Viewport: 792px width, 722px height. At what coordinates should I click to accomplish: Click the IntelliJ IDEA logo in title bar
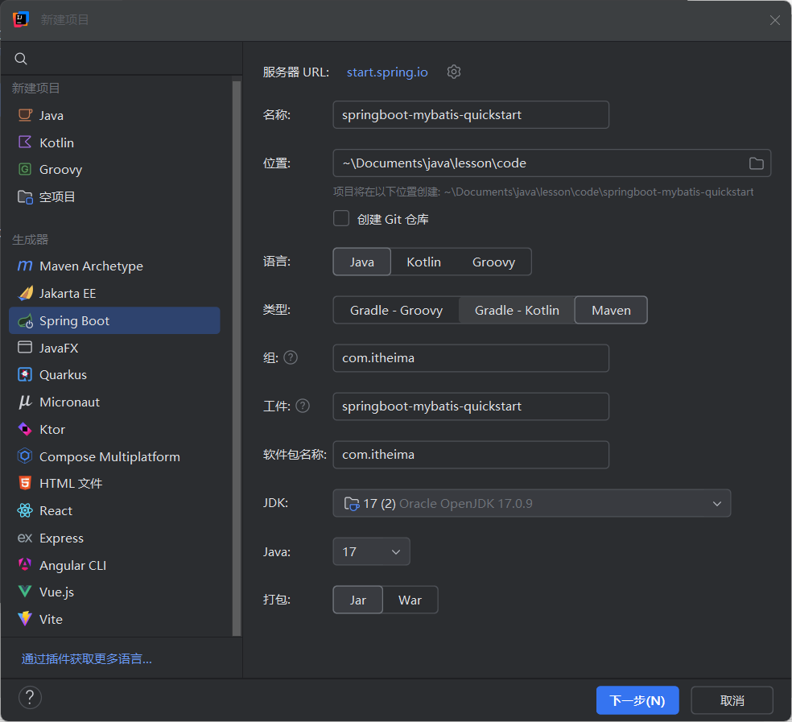pyautogui.click(x=21, y=19)
